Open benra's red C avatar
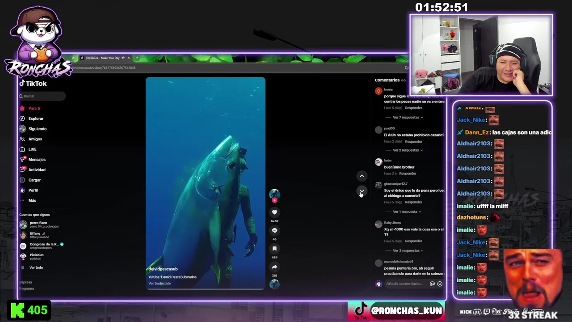The width and height of the screenshot is (572, 322). (379, 91)
